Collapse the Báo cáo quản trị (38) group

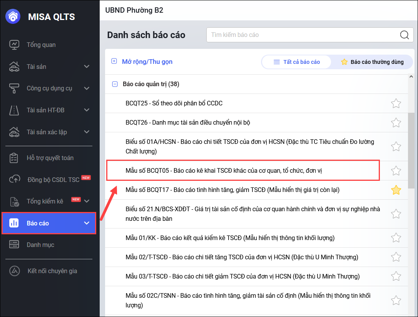coord(115,84)
